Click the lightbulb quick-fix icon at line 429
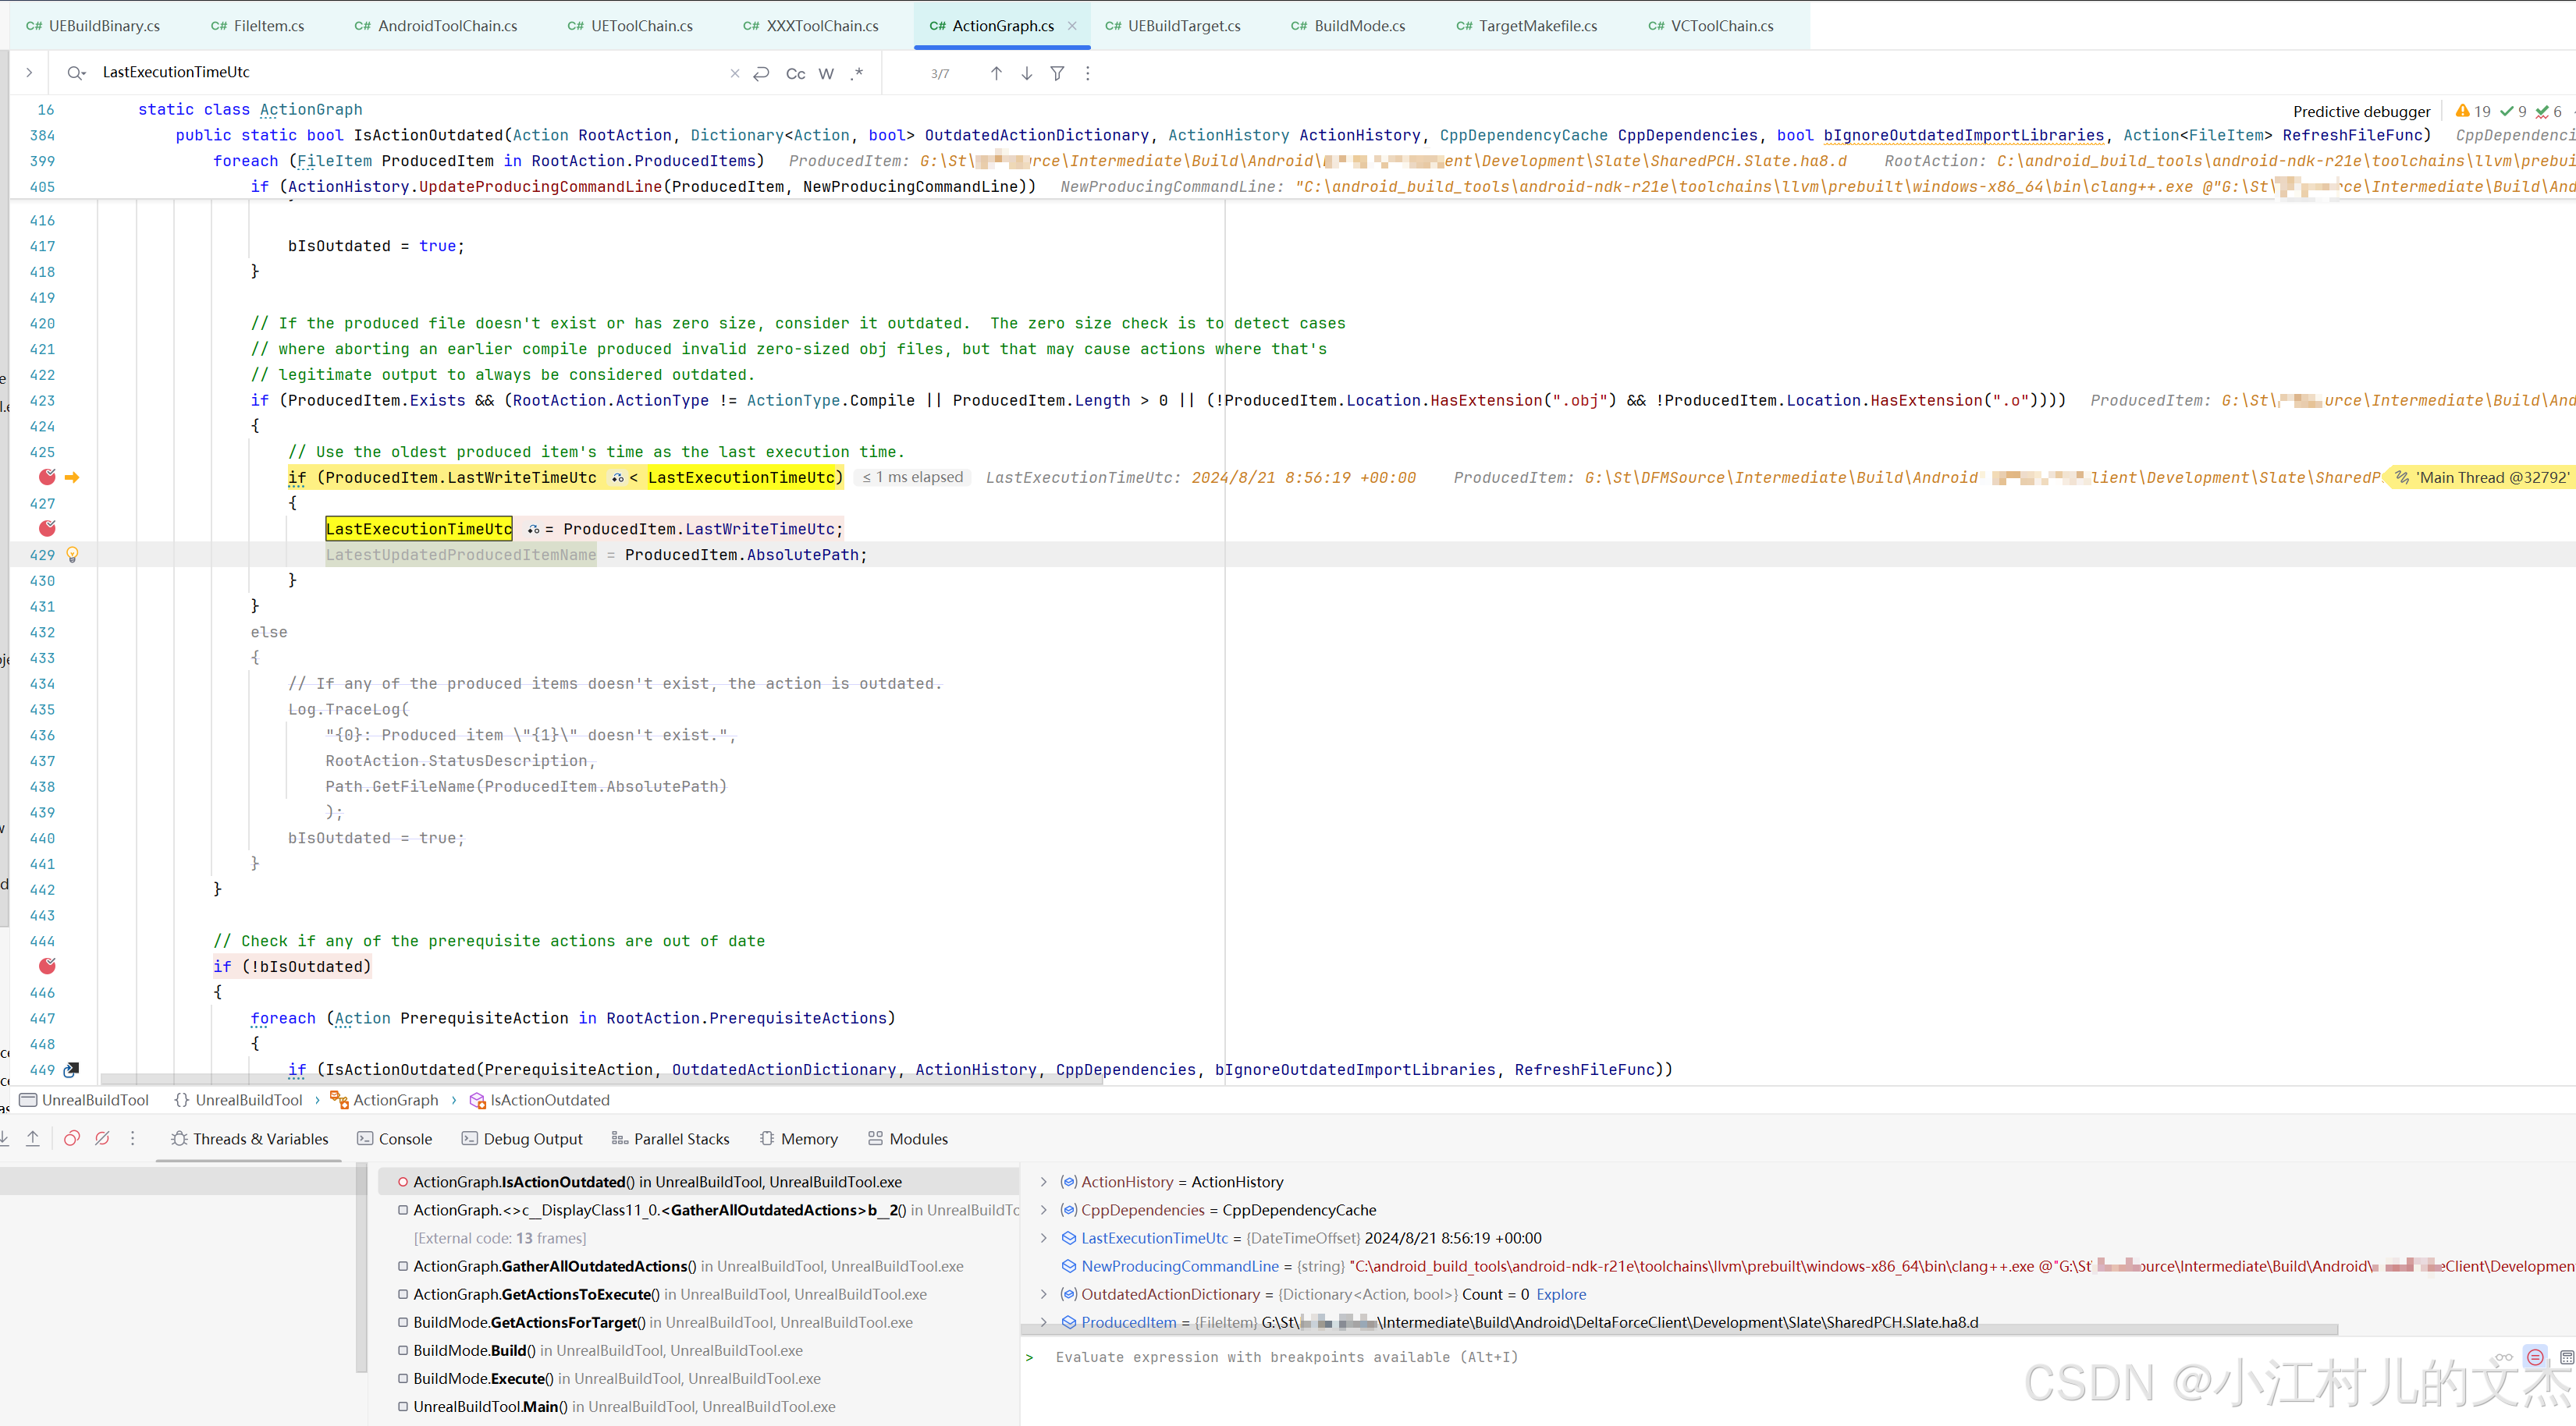The height and width of the screenshot is (1426, 2576). [x=72, y=555]
